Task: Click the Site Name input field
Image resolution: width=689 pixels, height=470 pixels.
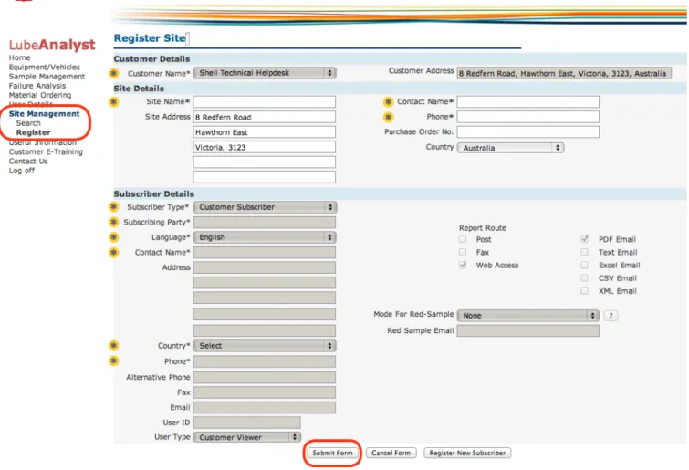Action: click(x=265, y=102)
